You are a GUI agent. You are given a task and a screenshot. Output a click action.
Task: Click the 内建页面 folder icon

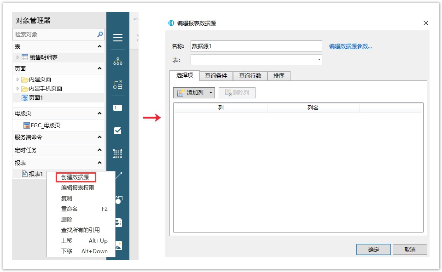click(x=24, y=79)
